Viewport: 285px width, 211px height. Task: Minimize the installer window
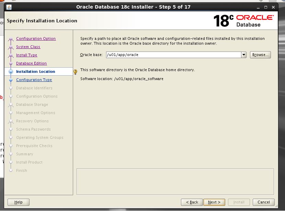[x=258, y=7]
